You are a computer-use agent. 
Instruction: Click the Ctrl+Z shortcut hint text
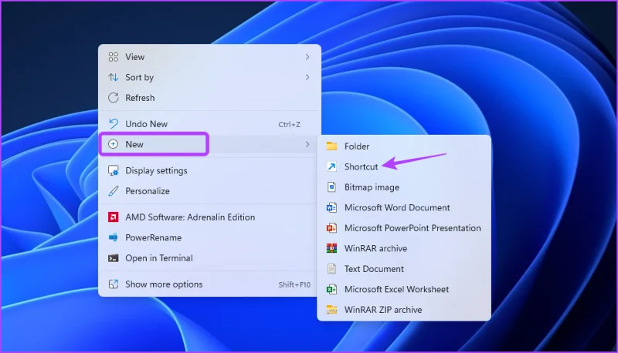(289, 124)
